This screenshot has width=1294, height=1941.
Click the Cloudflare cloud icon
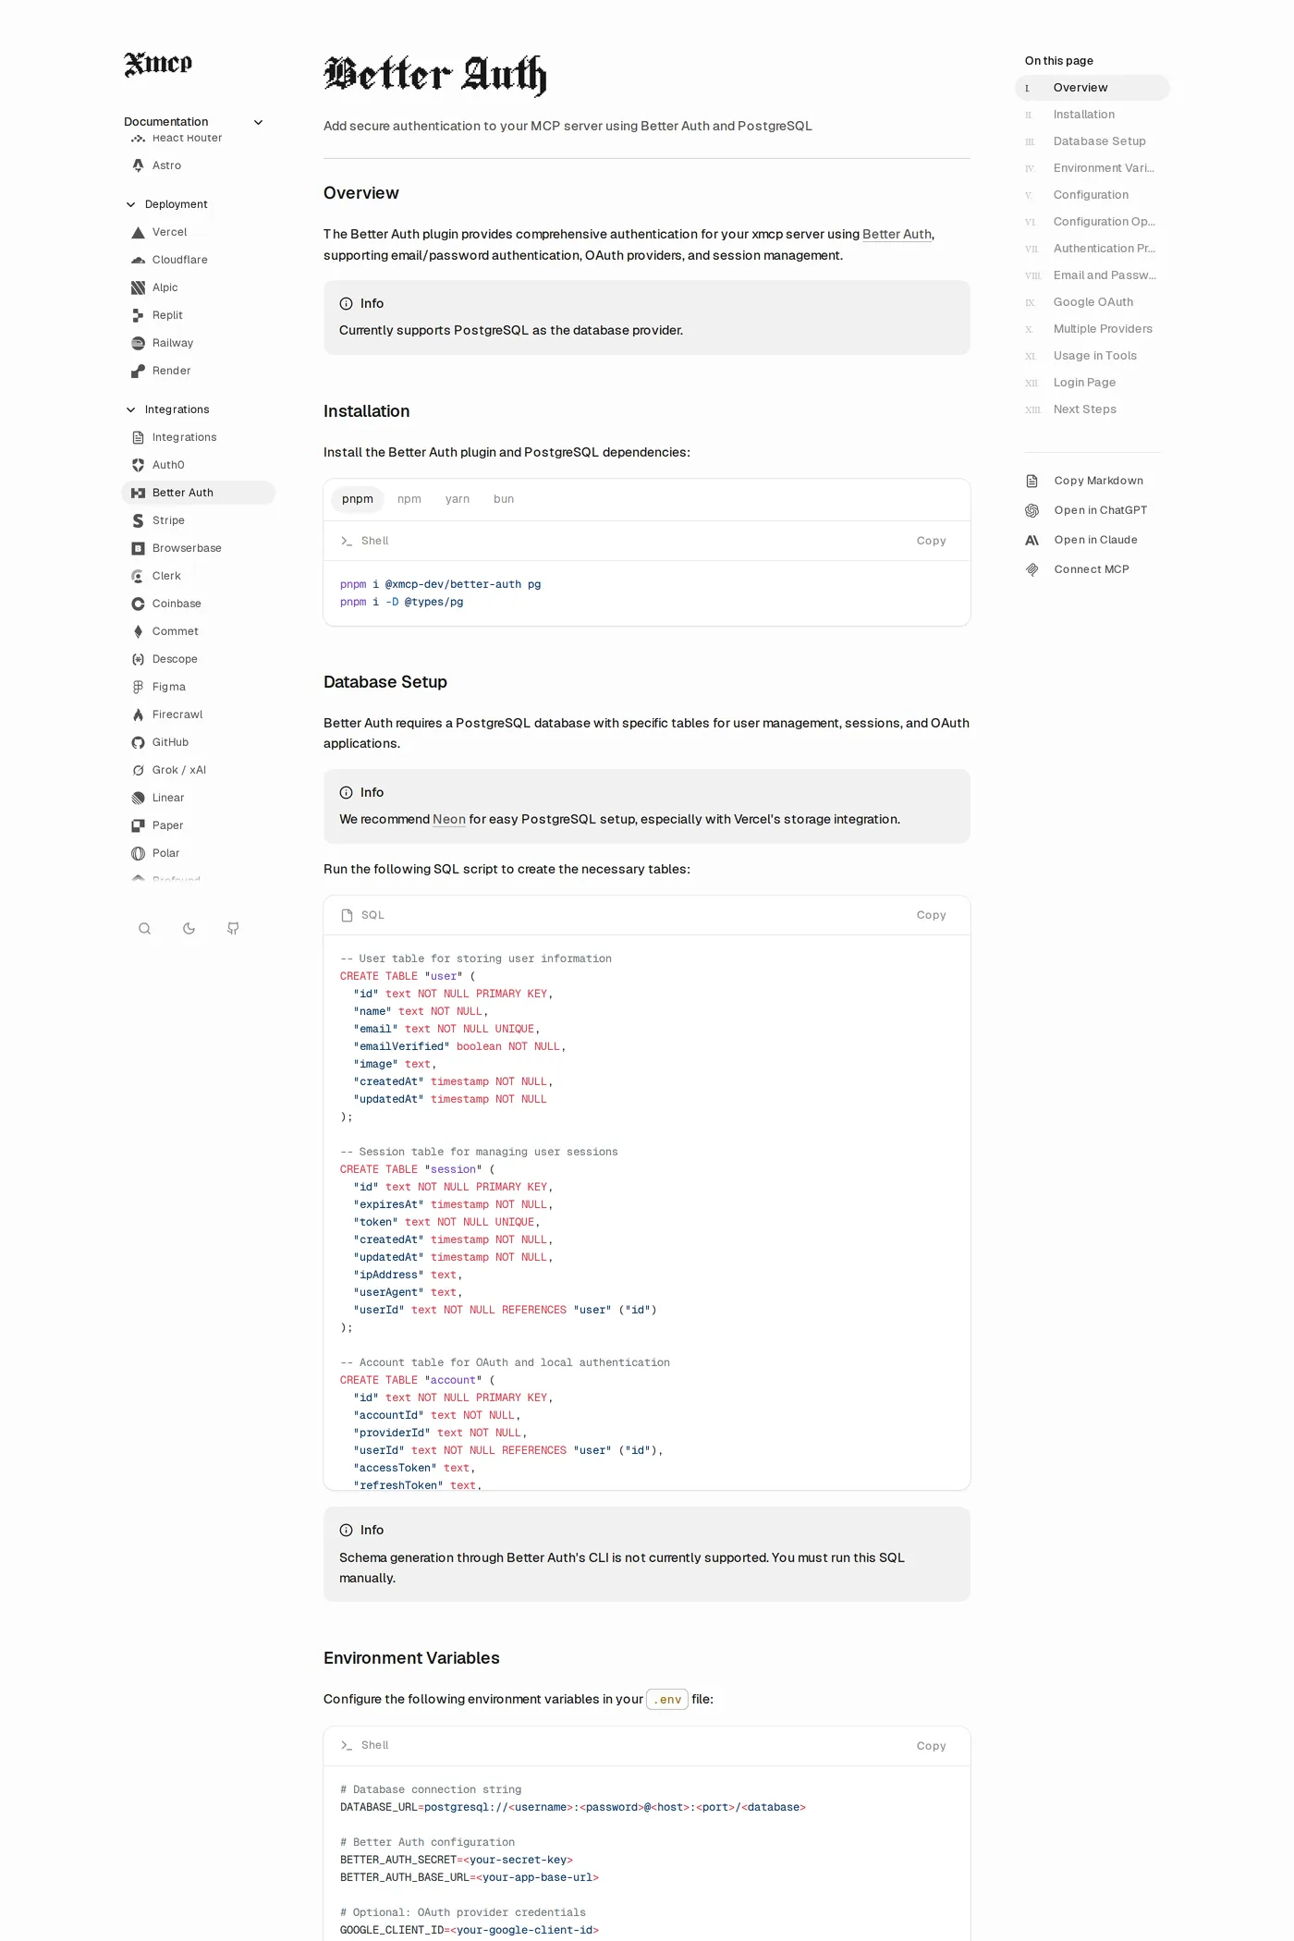(x=138, y=260)
